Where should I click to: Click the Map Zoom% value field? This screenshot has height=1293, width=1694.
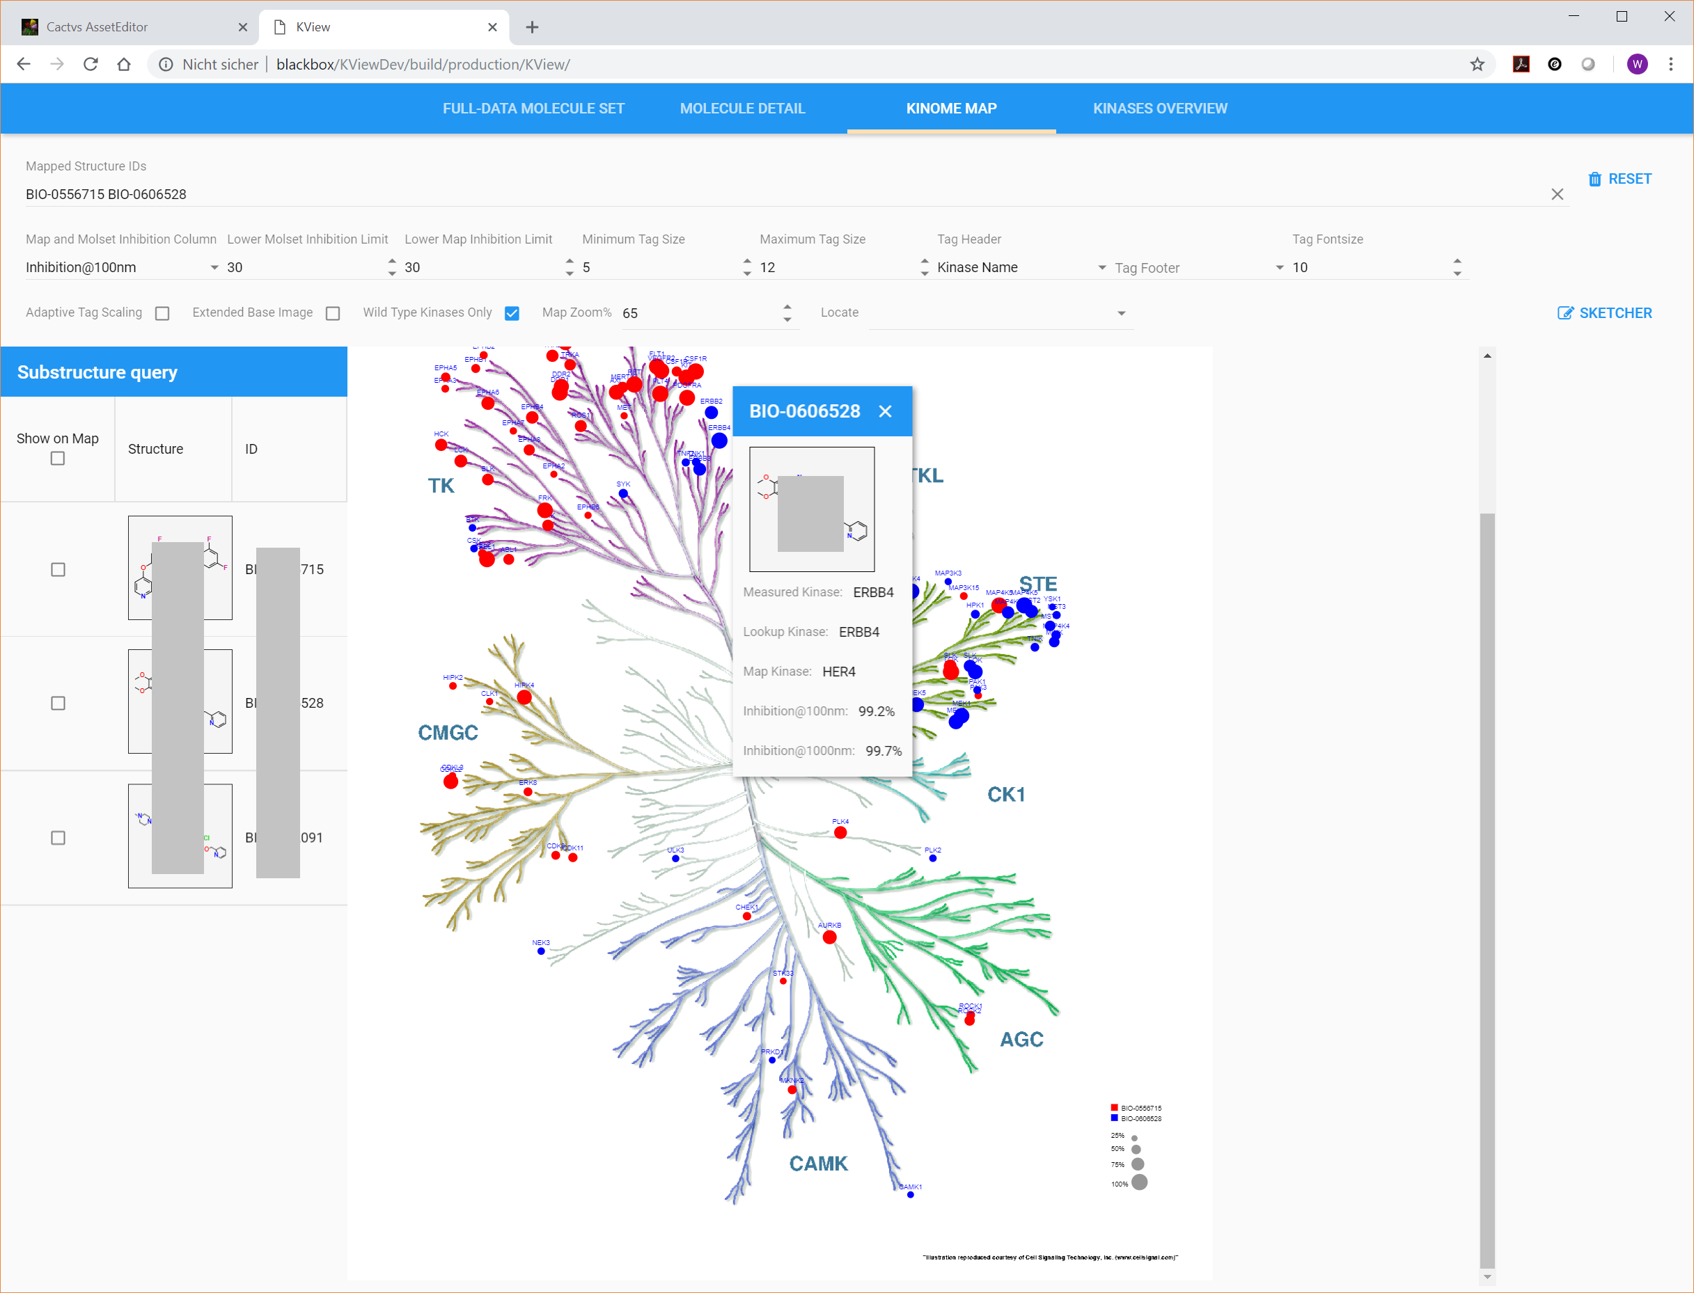coord(697,314)
